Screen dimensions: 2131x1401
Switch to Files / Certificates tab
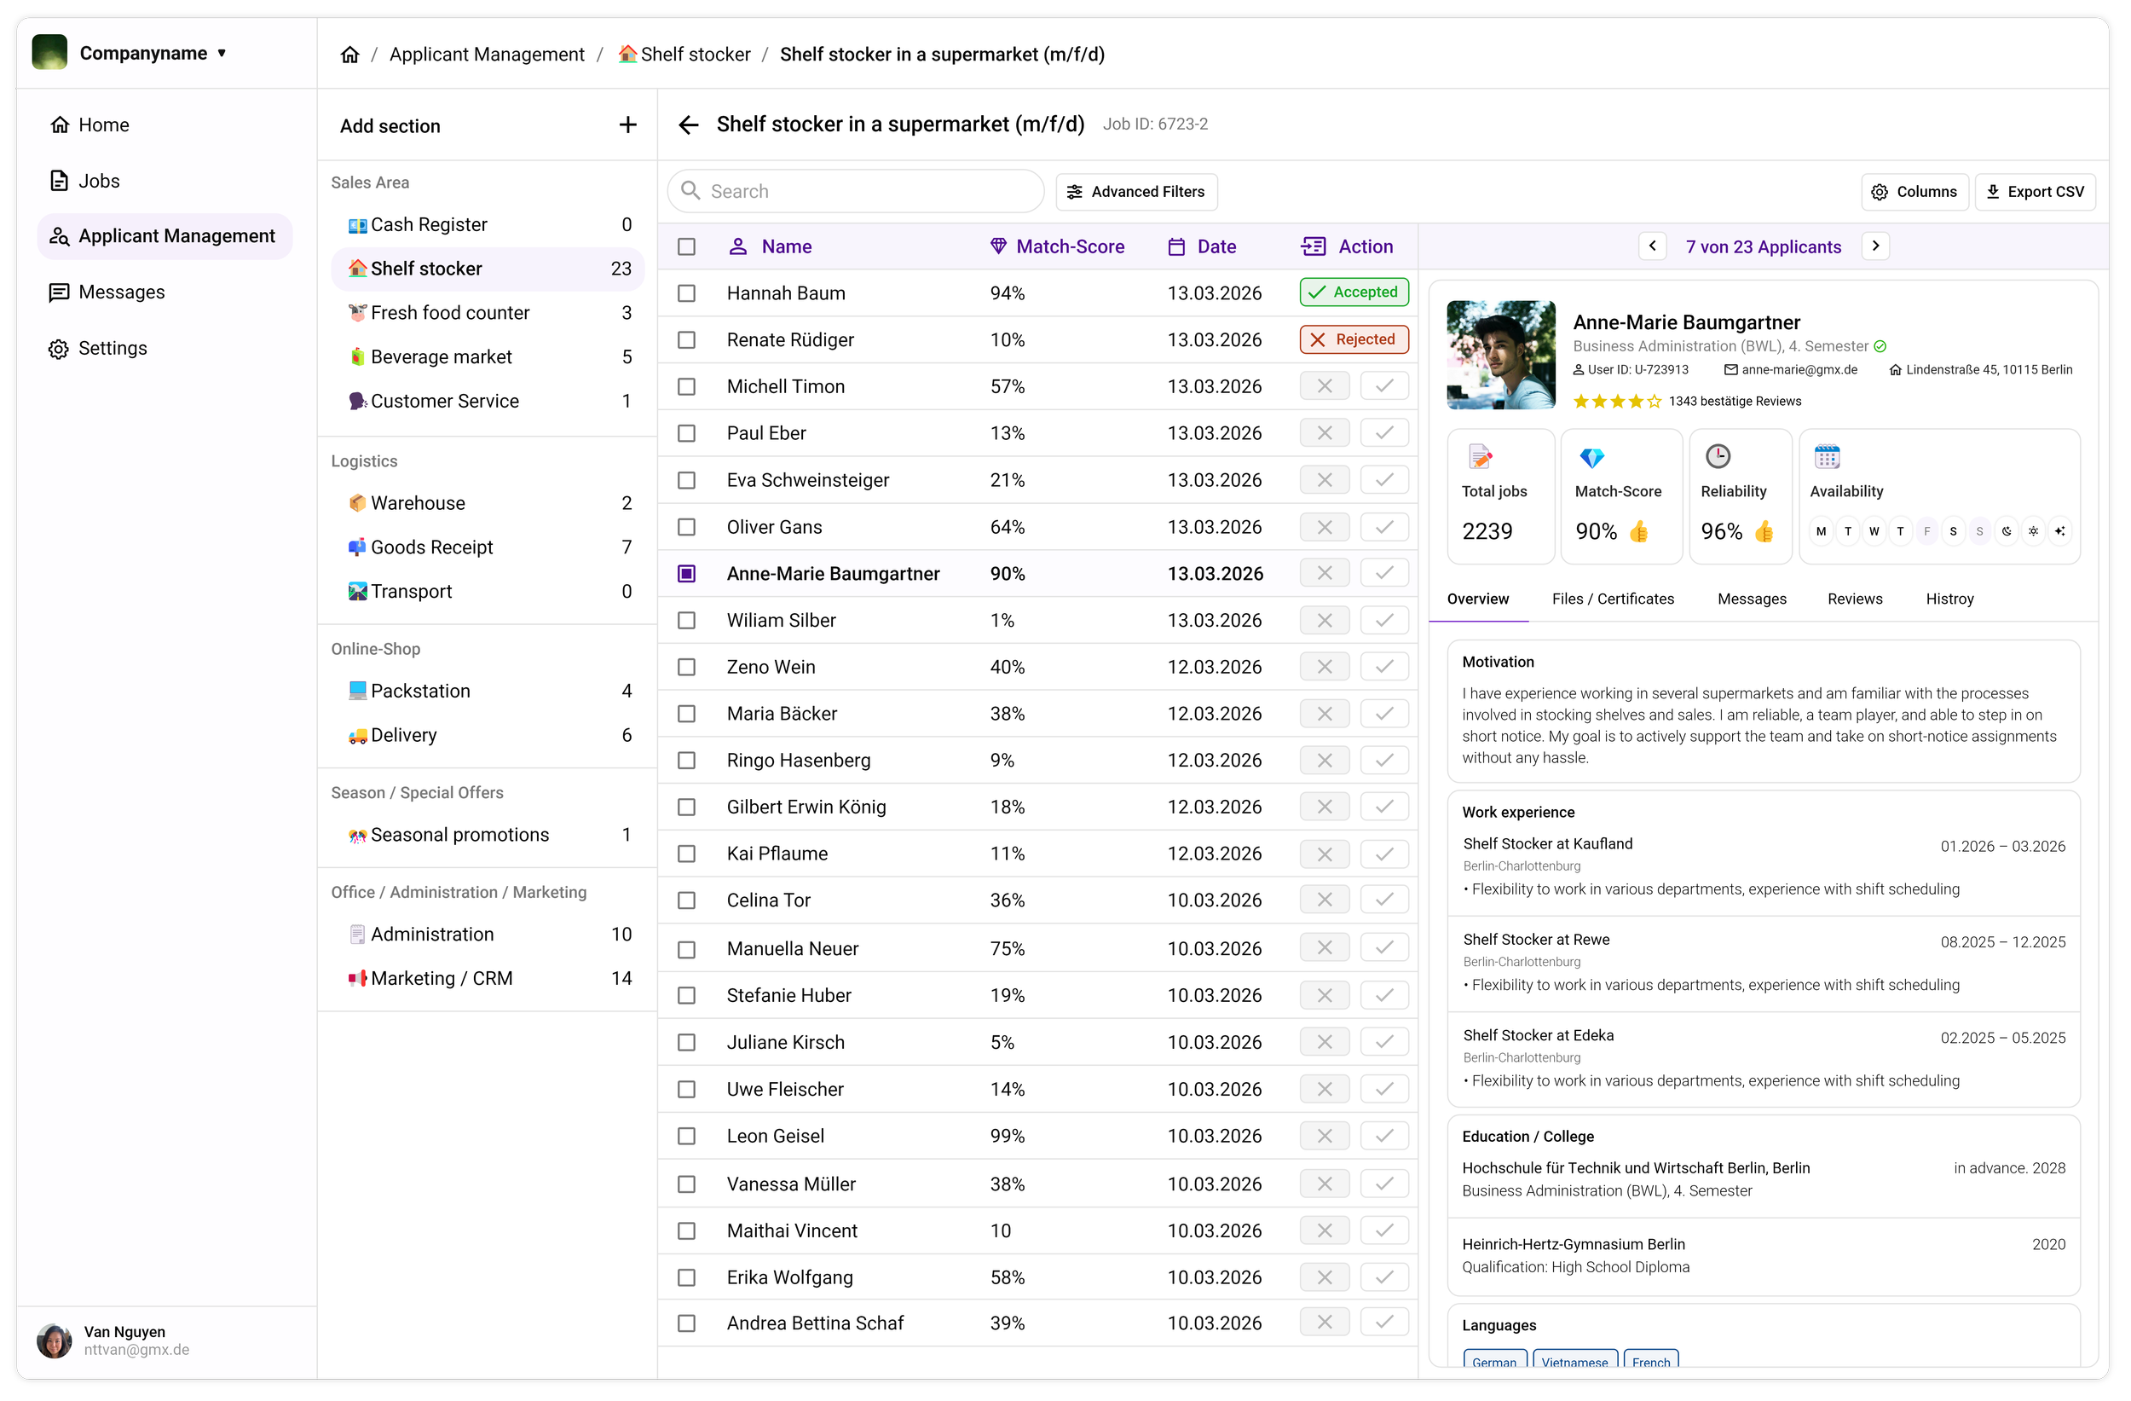(x=1612, y=599)
